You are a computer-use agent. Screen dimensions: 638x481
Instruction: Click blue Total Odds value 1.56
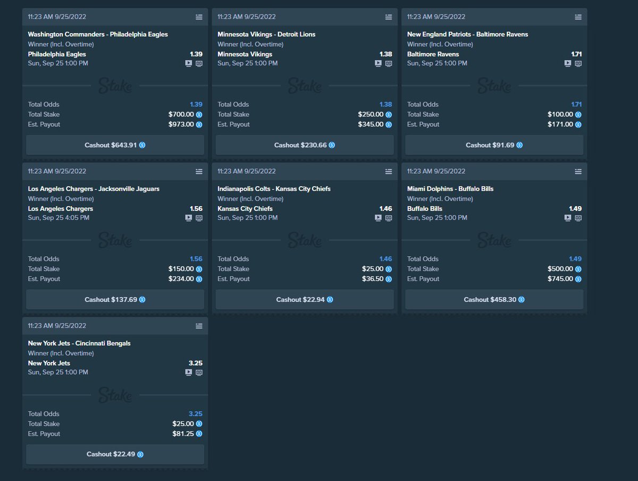(196, 259)
